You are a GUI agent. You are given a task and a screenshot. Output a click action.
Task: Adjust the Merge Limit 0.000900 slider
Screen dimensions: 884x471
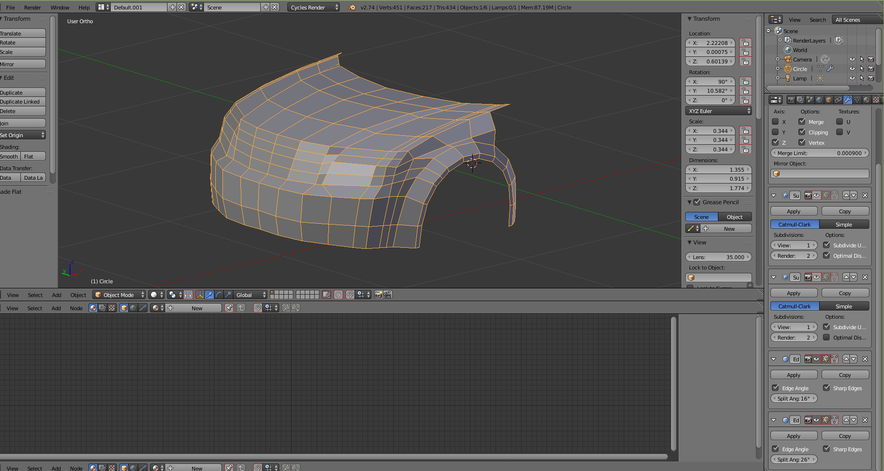[820, 153]
